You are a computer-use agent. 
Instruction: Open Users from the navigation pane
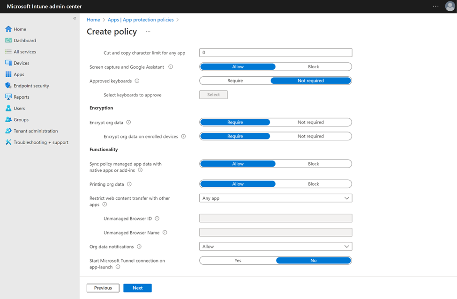(20, 108)
